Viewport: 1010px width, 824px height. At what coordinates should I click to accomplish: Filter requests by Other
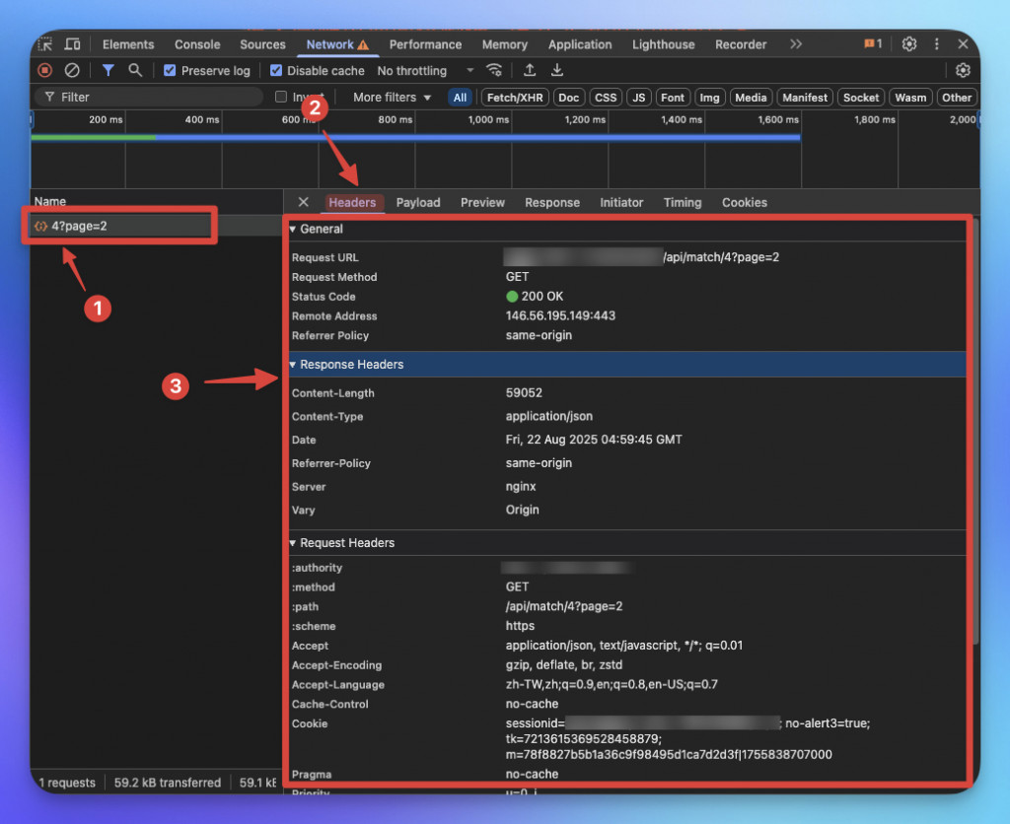tap(957, 98)
